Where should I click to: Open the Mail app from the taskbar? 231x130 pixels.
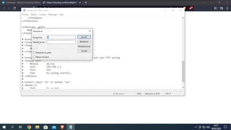(54, 127)
